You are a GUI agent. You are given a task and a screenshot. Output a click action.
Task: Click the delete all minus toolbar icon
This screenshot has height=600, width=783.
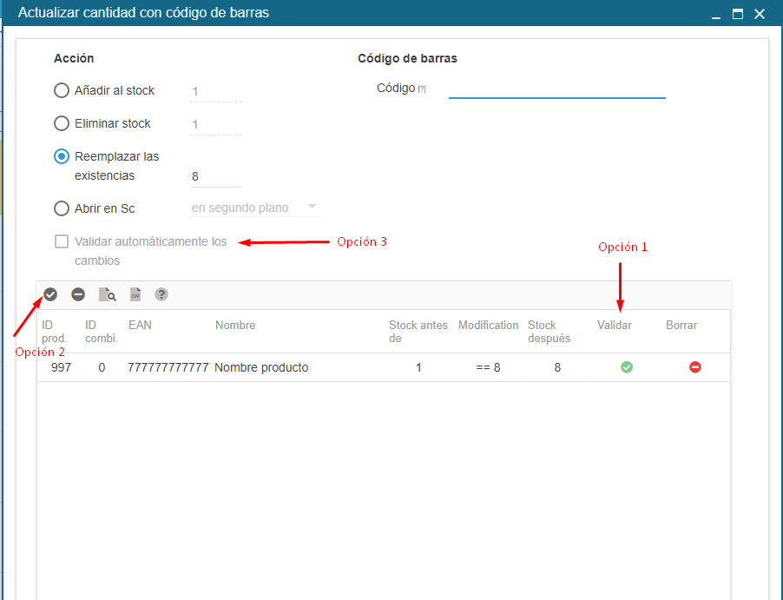[78, 295]
